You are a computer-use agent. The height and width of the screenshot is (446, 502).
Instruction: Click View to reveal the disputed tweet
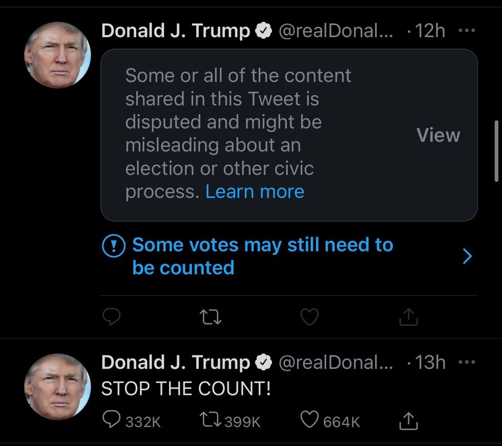click(438, 135)
